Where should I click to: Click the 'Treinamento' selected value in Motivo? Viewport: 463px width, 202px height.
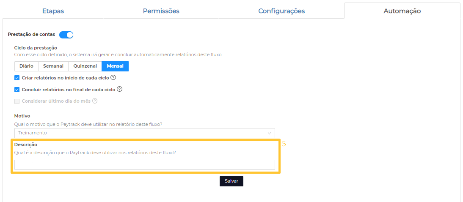pyautogui.click(x=33, y=133)
